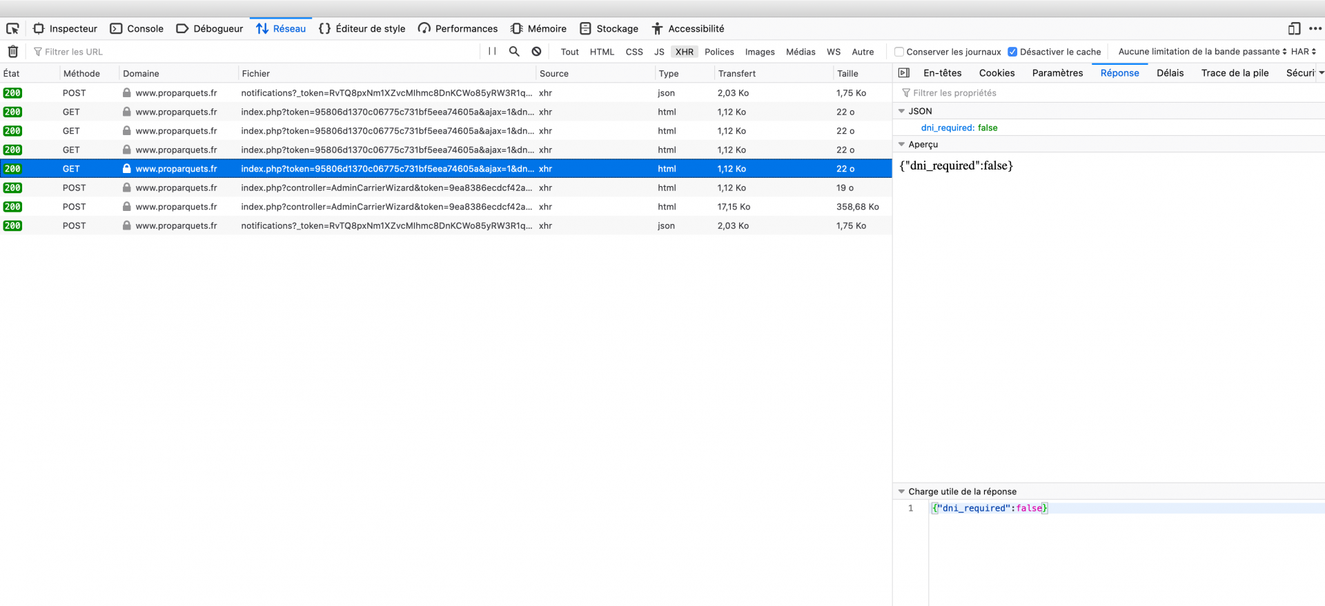Sort by Type column header
This screenshot has height=606, width=1325.
(x=685, y=73)
